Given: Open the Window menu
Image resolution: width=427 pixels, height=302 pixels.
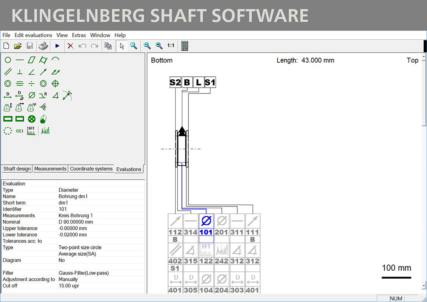Looking at the screenshot, I should coord(100,35).
